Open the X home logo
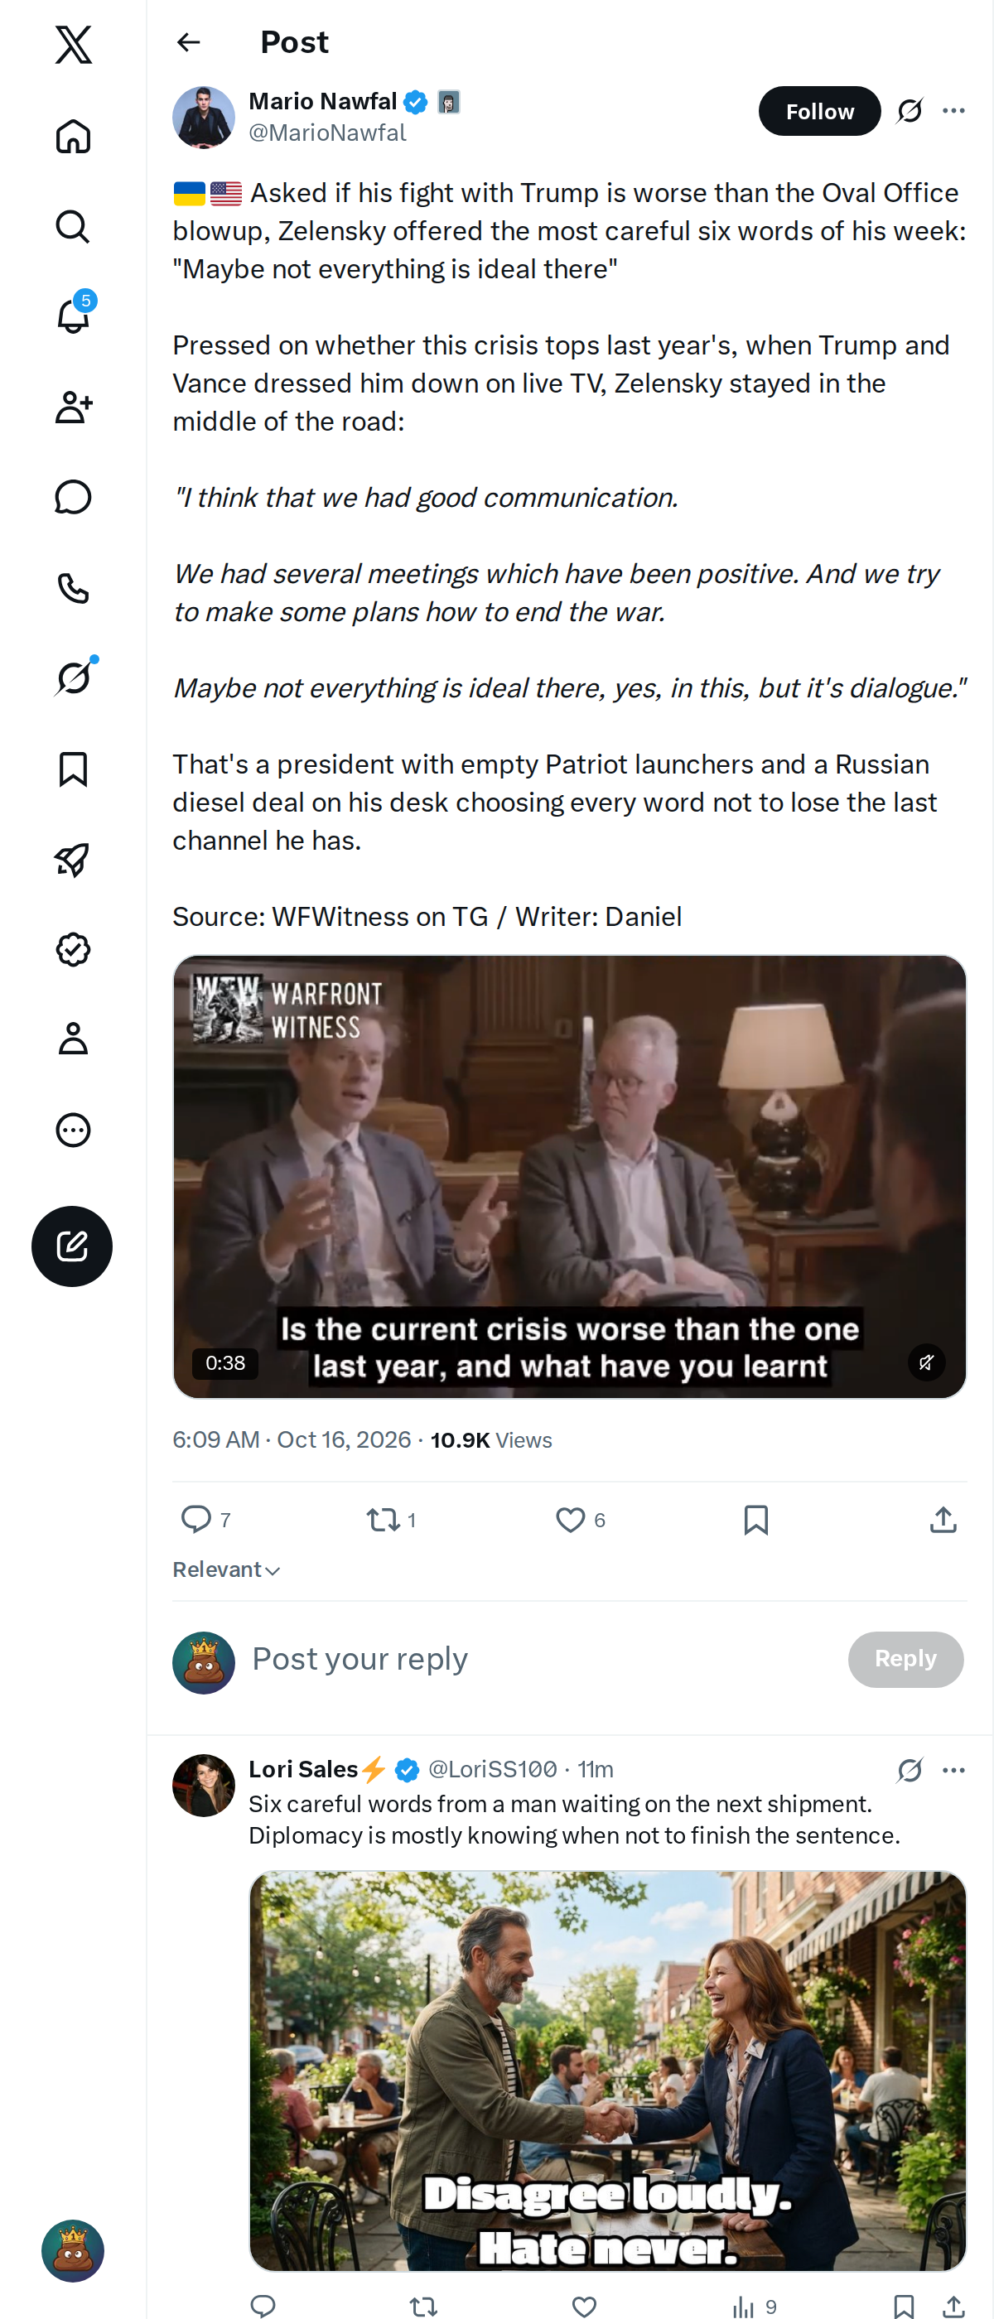The width and height of the screenshot is (994, 2319). coord(73,44)
